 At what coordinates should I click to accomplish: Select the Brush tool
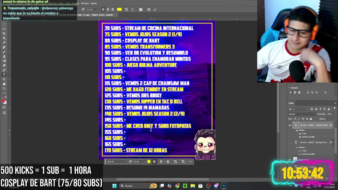pyautogui.click(x=4, y=52)
